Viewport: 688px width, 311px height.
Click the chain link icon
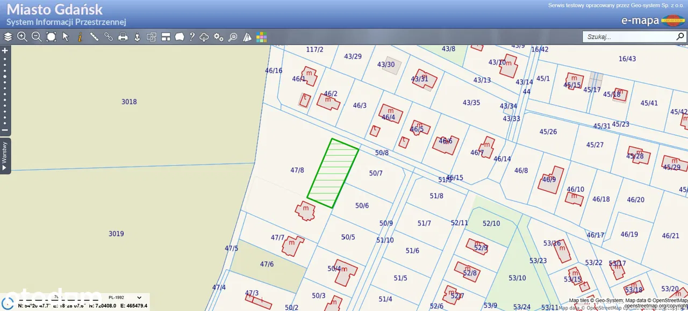[109, 37]
